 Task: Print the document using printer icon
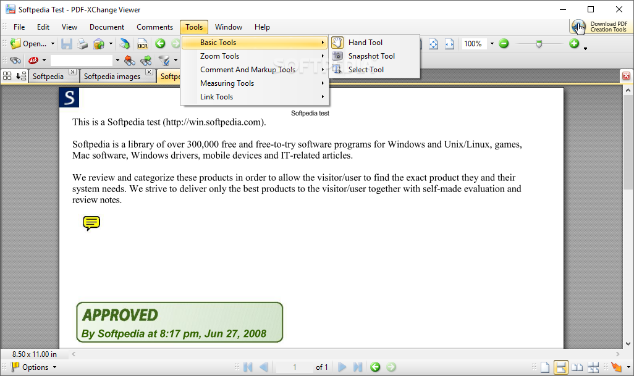(82, 44)
